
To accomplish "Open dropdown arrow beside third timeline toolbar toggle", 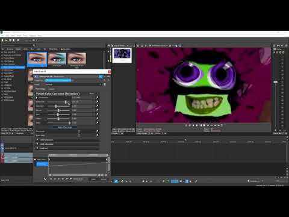I will pyautogui.click(x=184, y=181).
